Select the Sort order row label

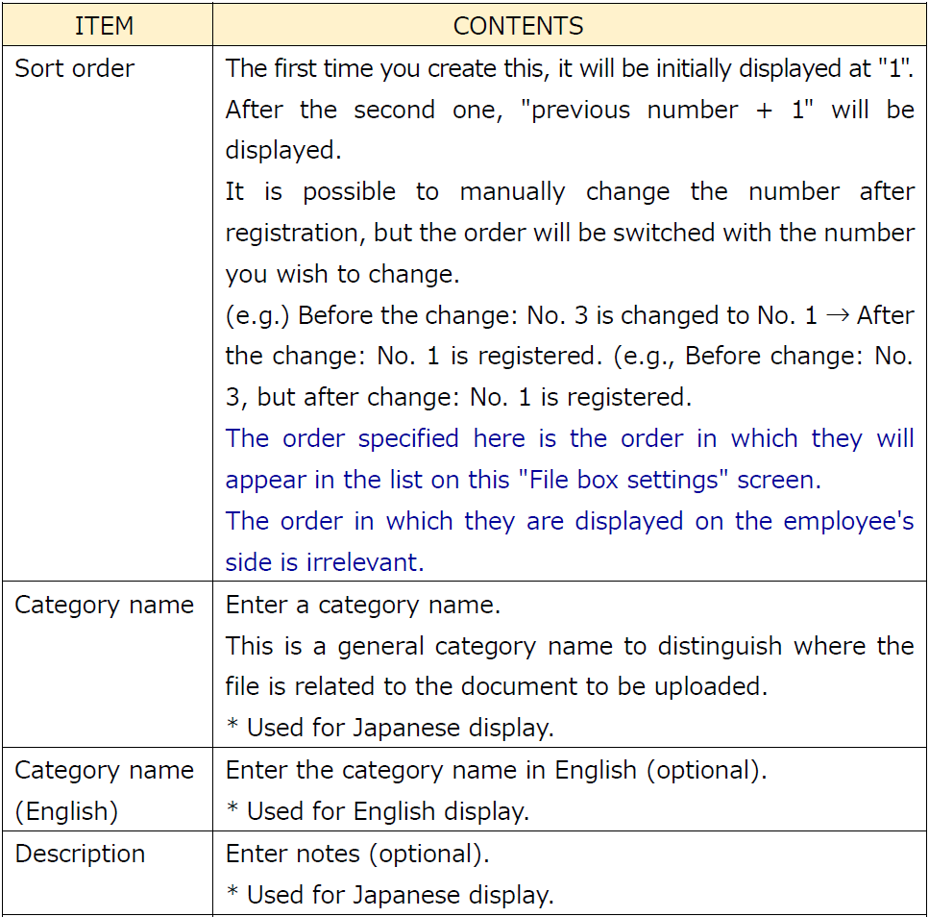pos(75,69)
